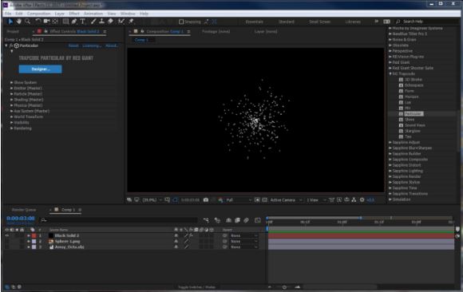This screenshot has height=292, width=463.
Task: Select the Pan Behind anchor tool
Action: [x=55, y=22]
